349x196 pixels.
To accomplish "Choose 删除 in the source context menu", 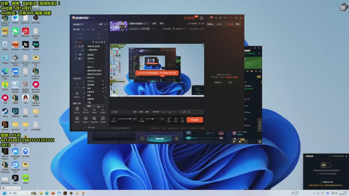I will click(x=95, y=106).
